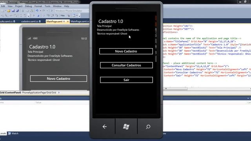Open the Debug menu
The image size is (251, 141).
tap(28, 6)
